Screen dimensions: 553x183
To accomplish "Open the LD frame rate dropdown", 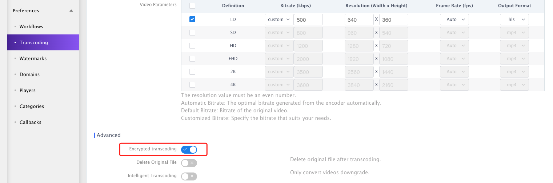I will (x=454, y=20).
